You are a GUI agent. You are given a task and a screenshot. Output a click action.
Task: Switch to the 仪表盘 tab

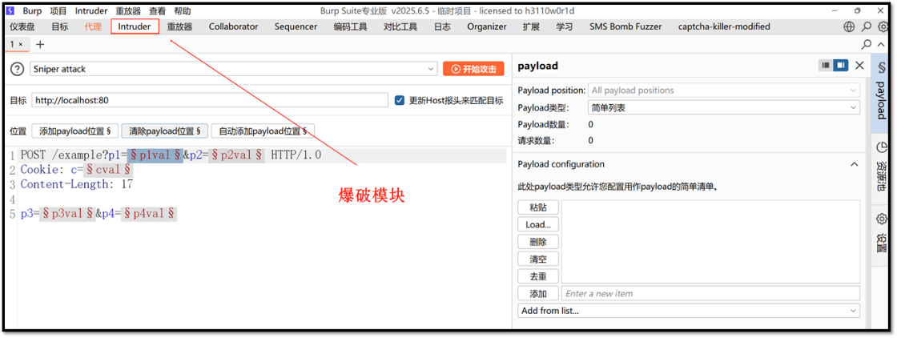tap(22, 27)
